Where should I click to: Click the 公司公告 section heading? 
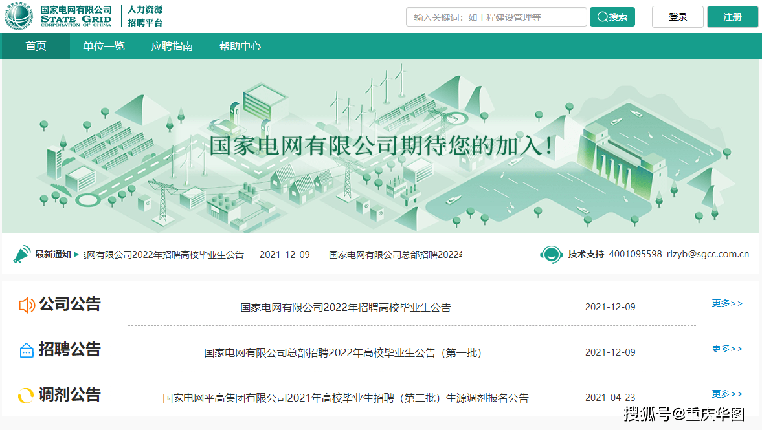70,305
